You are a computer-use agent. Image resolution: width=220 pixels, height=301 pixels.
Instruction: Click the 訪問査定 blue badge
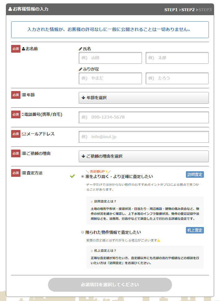tap(195, 174)
